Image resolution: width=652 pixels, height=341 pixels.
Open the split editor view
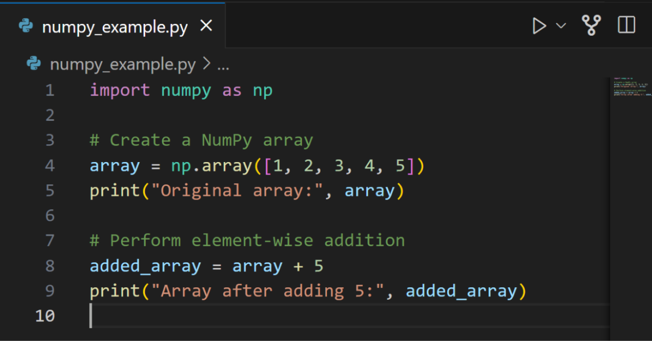click(x=626, y=24)
